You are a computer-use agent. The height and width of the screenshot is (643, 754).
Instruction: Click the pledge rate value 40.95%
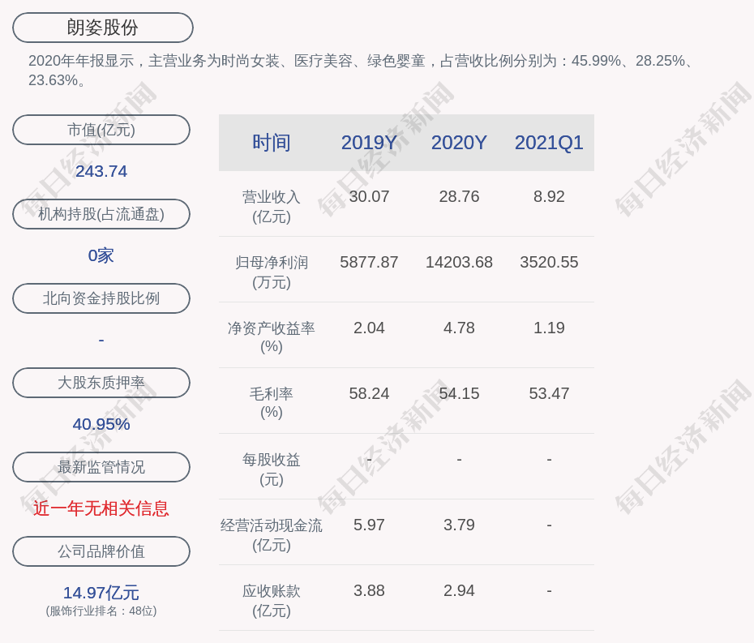point(101,424)
